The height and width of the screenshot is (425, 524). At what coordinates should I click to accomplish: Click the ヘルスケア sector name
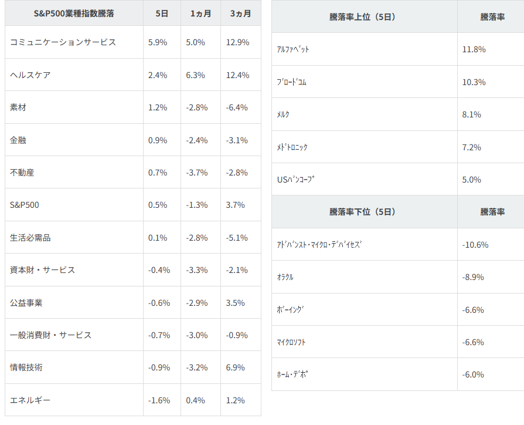point(30,75)
